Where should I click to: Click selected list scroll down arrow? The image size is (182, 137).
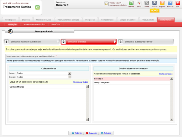point(172,120)
